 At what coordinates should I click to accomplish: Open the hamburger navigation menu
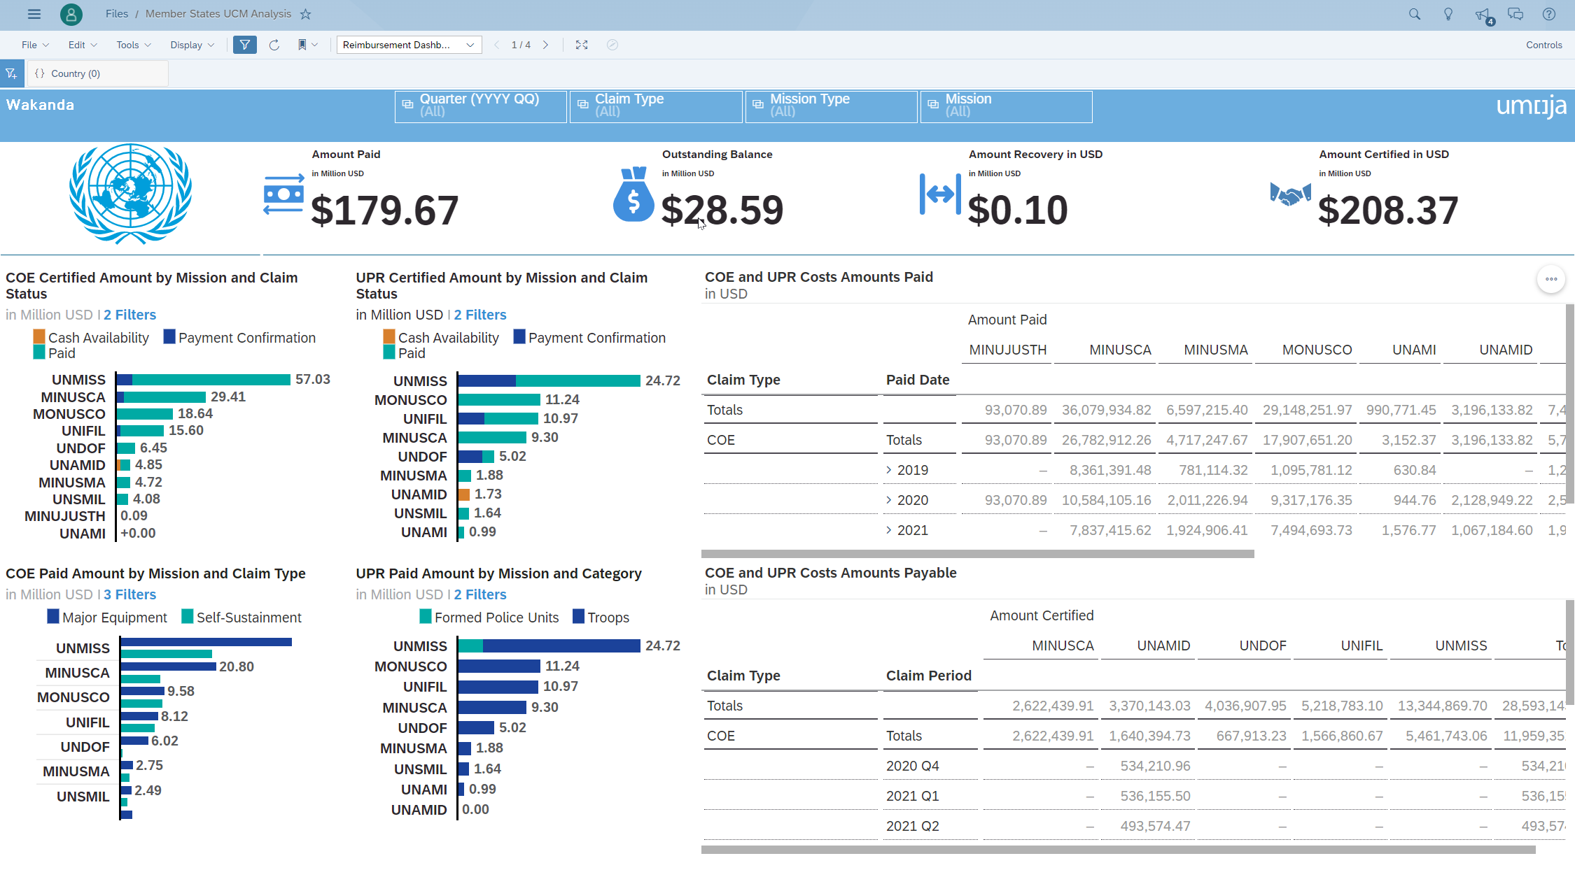(x=34, y=14)
